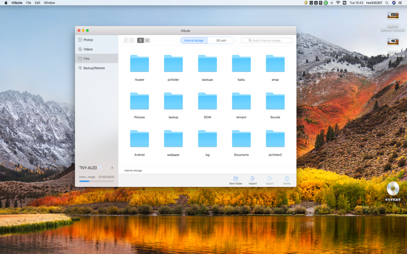Select the Internal storage tab
The width and height of the screenshot is (407, 254).
194,41
